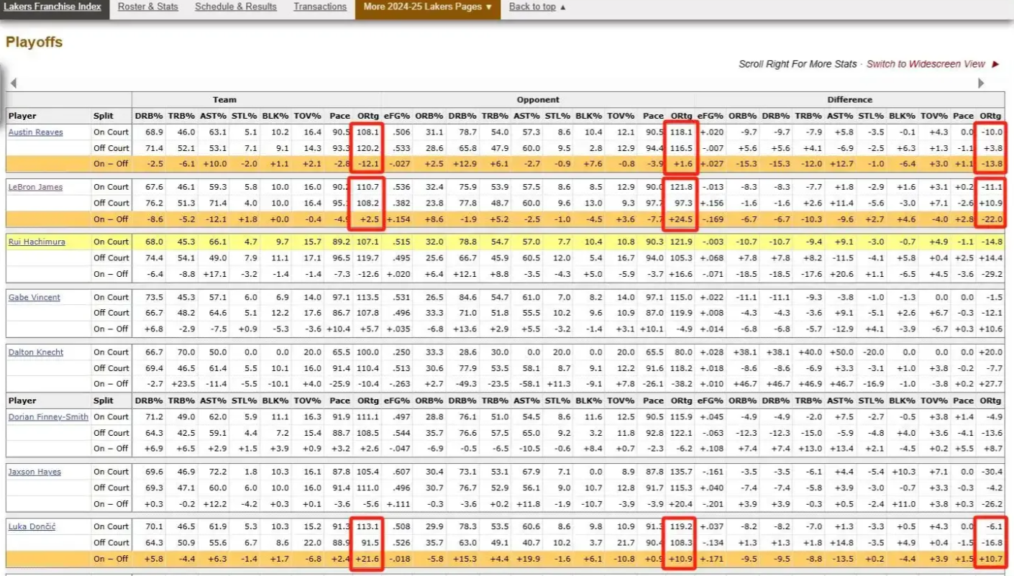Go to Roster & Stats
The width and height of the screenshot is (1014, 576).
(x=148, y=6)
